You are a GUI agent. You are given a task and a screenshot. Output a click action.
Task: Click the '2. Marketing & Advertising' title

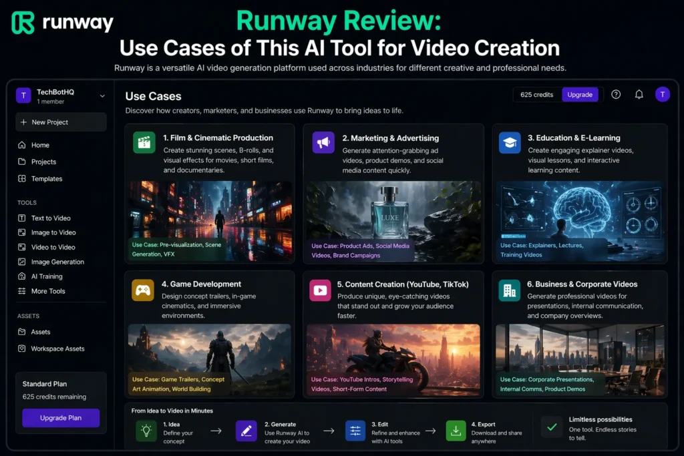click(x=390, y=138)
